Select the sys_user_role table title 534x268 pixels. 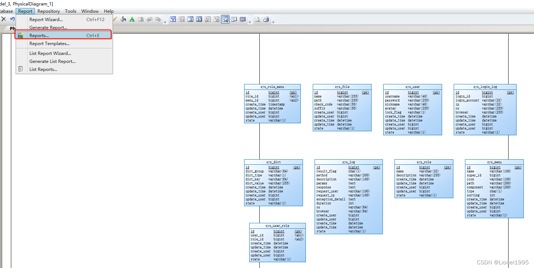point(277,226)
